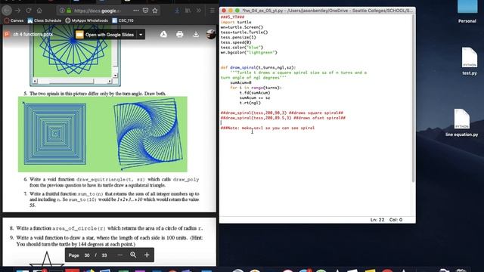The image size is (484, 272).
Task: Click the def draw_spiral line
Action: (258, 67)
